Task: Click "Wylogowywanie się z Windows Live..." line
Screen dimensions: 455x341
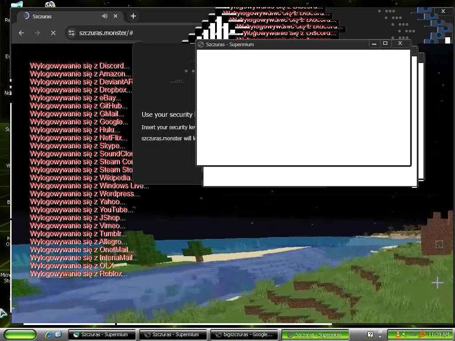Action: point(90,186)
